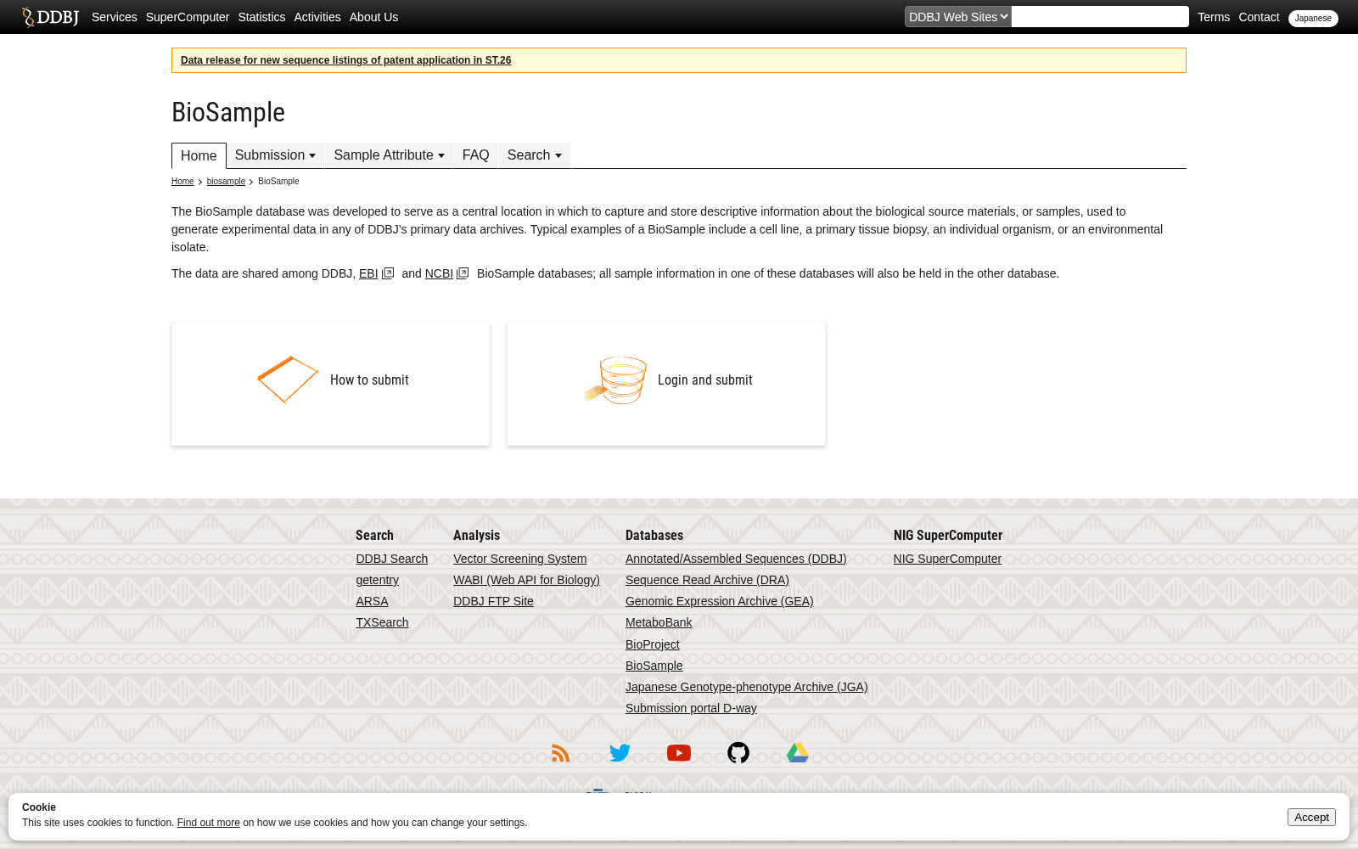Open Vector Screening System link
Image resolution: width=1358 pixels, height=849 pixels.
520,559
